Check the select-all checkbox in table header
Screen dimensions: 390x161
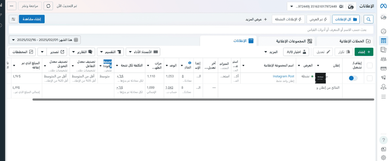pos(370,66)
